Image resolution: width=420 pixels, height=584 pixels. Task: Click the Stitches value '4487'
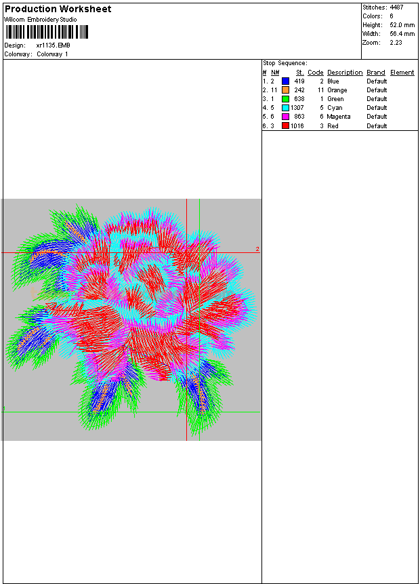click(396, 7)
